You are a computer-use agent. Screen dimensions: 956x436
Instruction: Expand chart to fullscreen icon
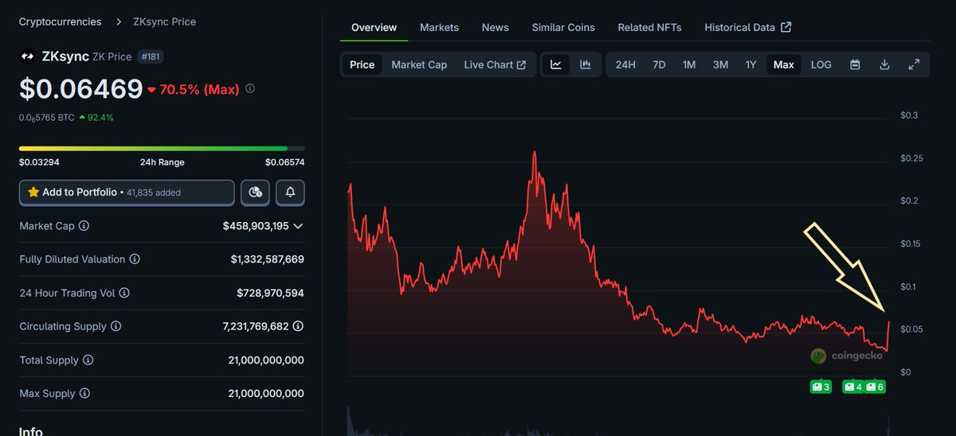click(914, 64)
